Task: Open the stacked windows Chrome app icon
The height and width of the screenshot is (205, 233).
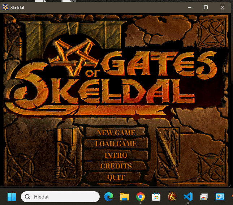Action: (x=204, y=197)
